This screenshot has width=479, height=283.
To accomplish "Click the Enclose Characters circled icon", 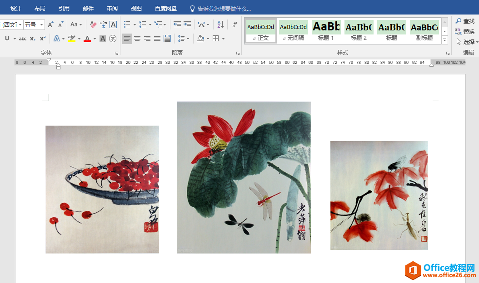I will coord(113,39).
